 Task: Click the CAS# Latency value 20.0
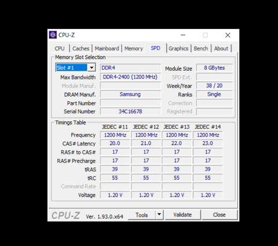pyautogui.click(x=115, y=143)
